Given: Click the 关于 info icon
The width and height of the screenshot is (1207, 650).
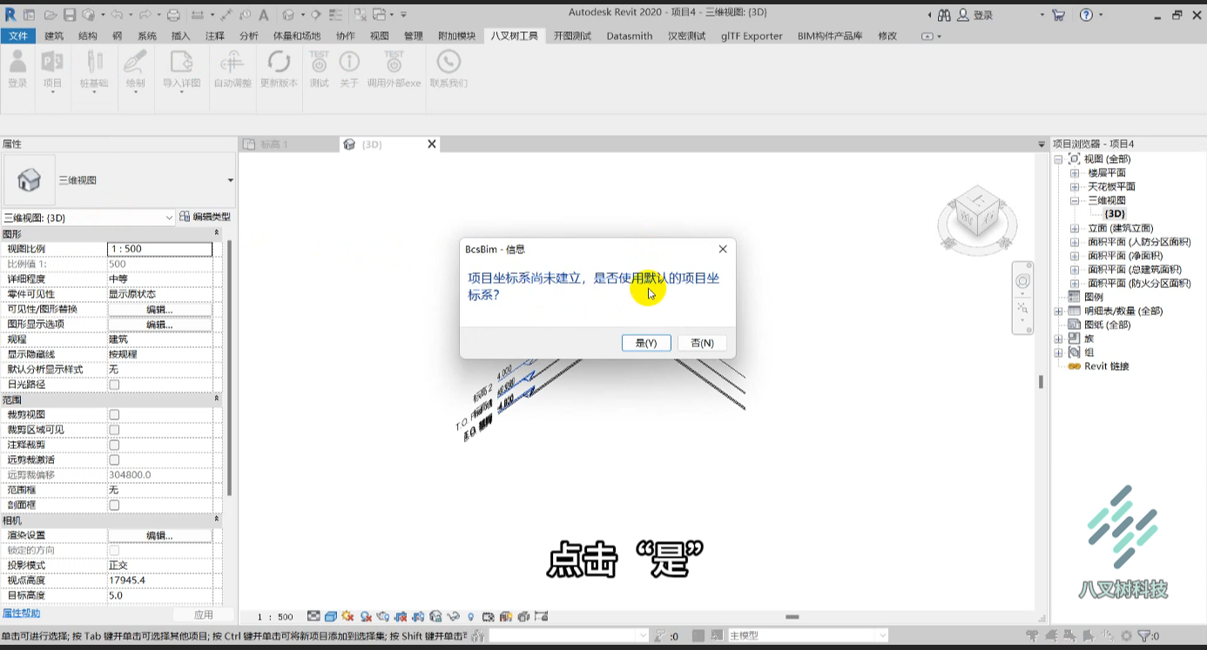Looking at the screenshot, I should click(349, 63).
